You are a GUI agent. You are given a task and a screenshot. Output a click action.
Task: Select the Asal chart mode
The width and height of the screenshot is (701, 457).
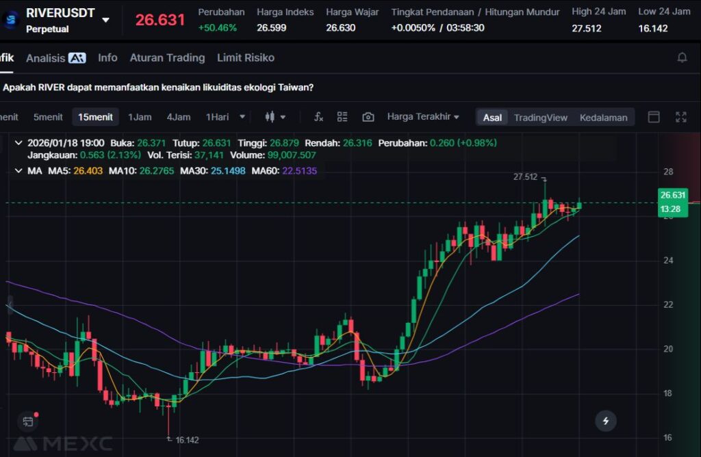(x=492, y=117)
